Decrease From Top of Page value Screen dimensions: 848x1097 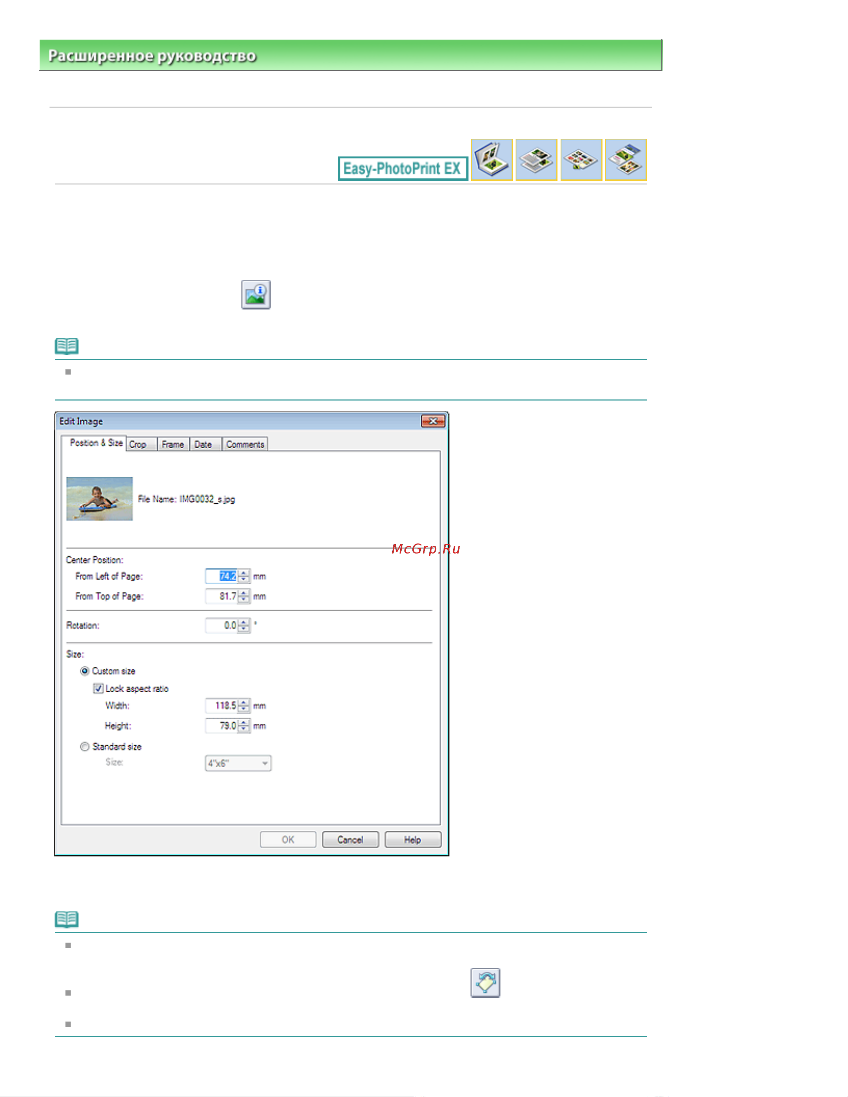point(244,599)
